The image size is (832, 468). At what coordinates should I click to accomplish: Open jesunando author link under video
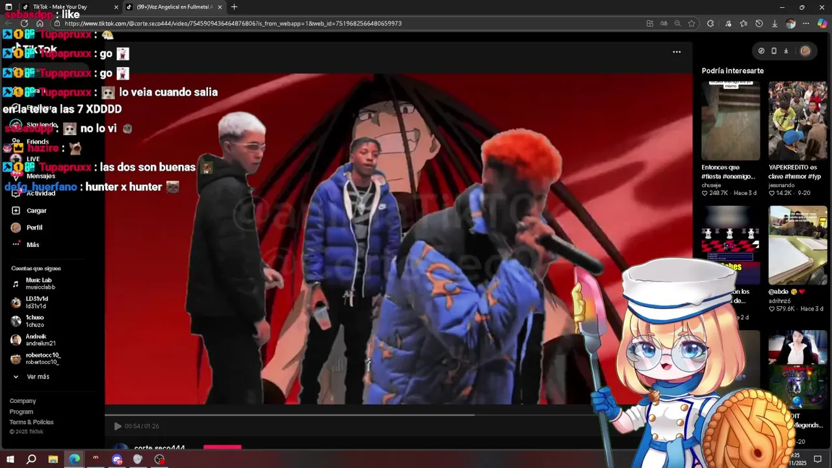[x=781, y=185]
